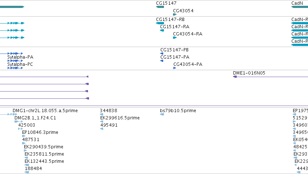Click the 188484 feature glyph
The image size is (308, 174).
(x=27, y=172)
